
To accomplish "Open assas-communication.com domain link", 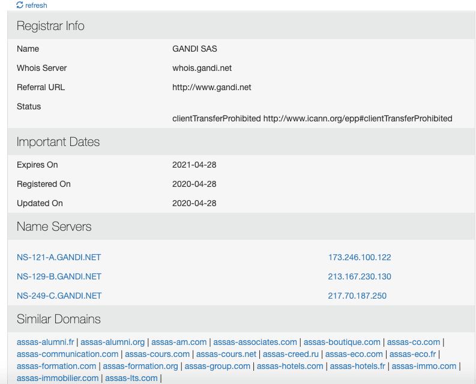I will point(67,354).
